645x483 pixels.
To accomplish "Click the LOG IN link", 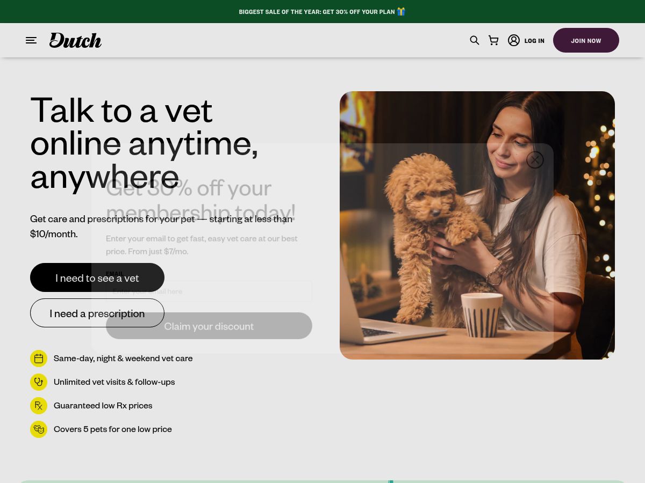I will tap(534, 41).
